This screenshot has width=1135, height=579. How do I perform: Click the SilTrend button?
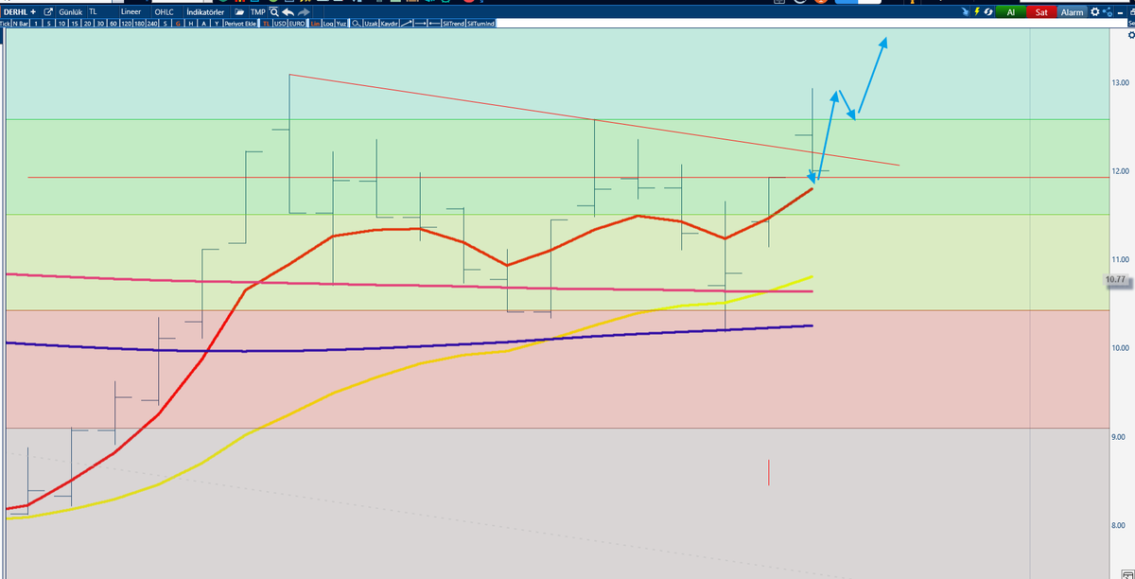(454, 23)
